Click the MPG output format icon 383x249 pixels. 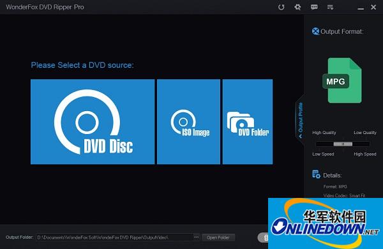342,80
